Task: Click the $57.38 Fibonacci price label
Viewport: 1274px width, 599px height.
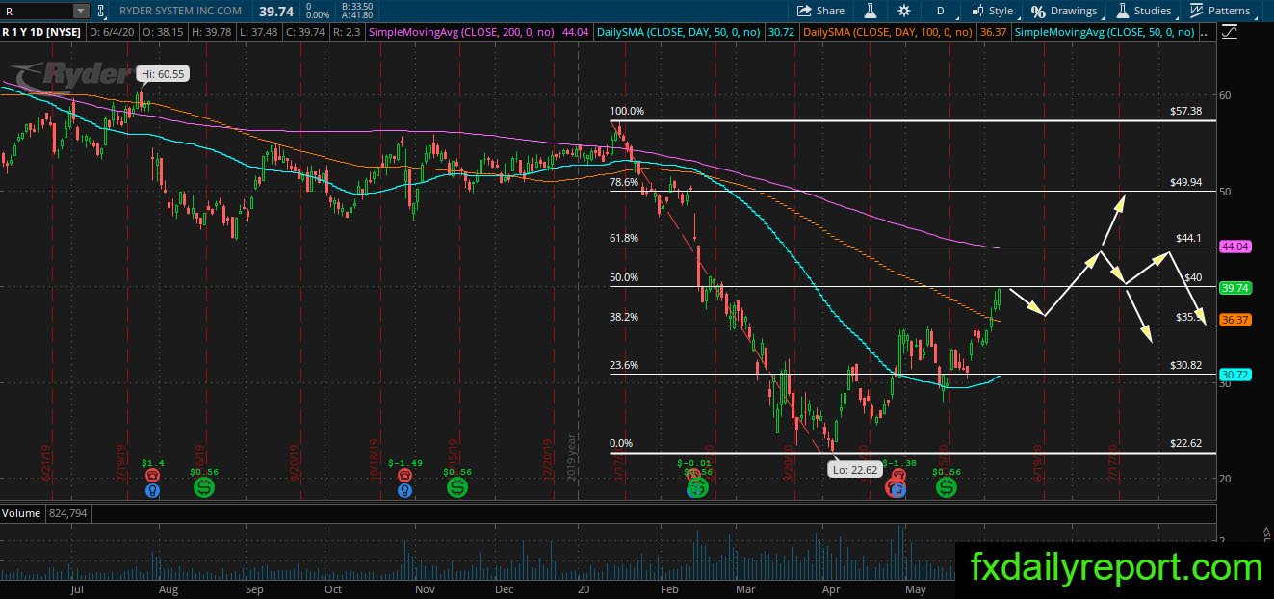Action: 1185,112
